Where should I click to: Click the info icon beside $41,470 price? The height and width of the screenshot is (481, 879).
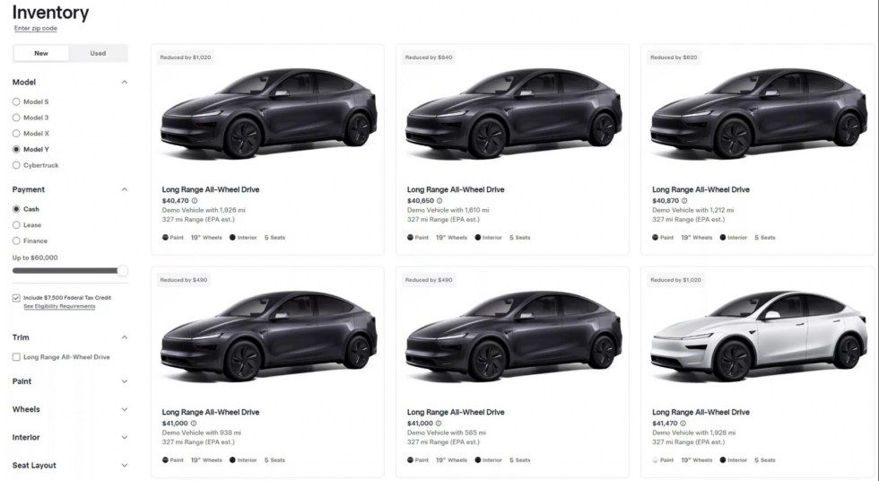coord(684,424)
